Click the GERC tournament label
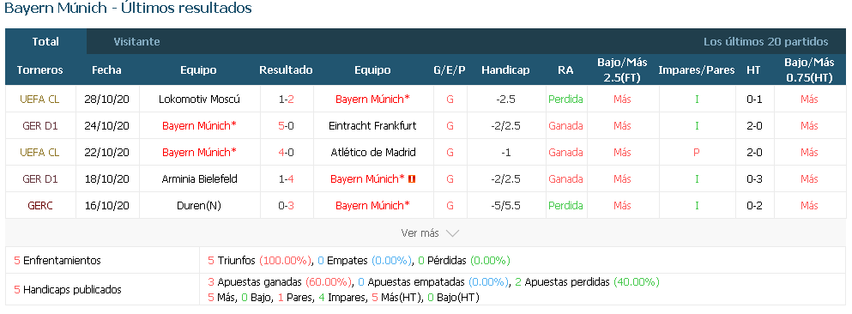852x314 pixels. click(x=39, y=206)
